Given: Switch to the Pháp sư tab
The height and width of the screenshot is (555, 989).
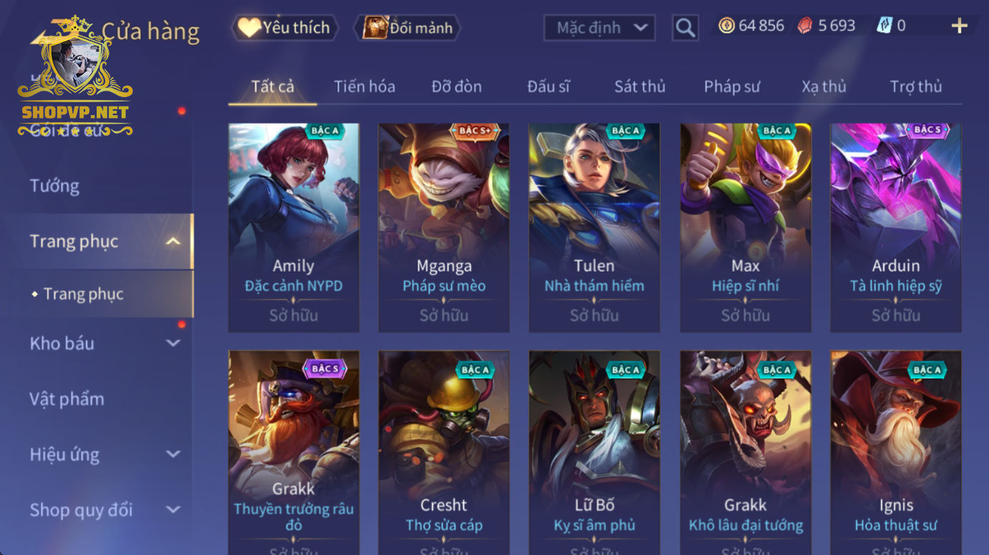Looking at the screenshot, I should tap(732, 86).
